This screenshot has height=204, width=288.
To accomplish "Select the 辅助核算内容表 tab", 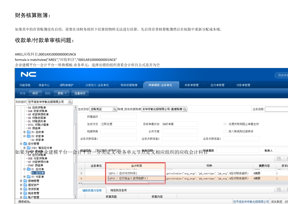I will (92, 190).
